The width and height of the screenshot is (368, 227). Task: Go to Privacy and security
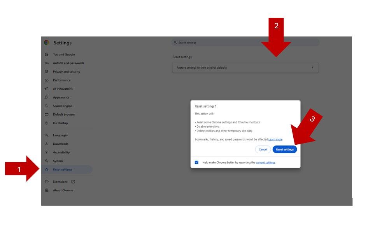pyautogui.click(x=67, y=72)
